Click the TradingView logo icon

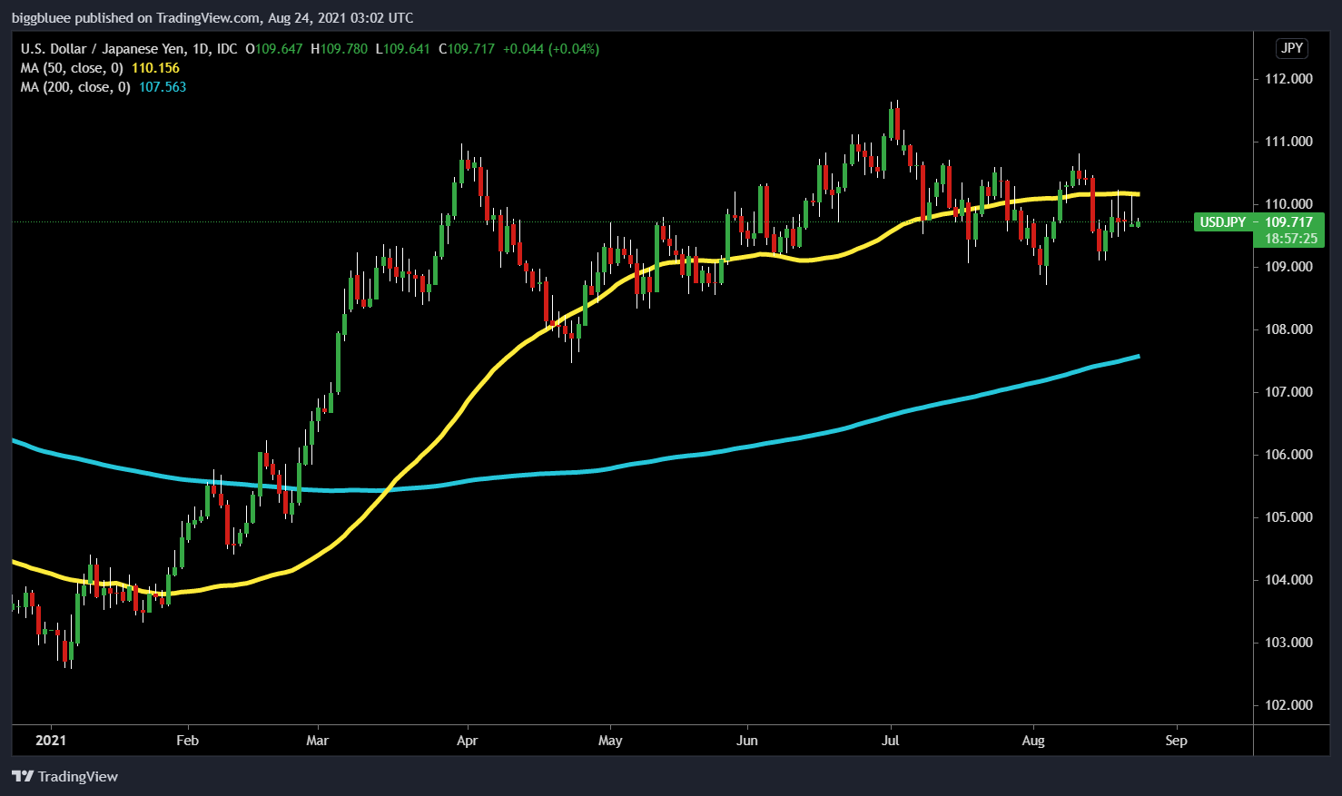tap(23, 776)
